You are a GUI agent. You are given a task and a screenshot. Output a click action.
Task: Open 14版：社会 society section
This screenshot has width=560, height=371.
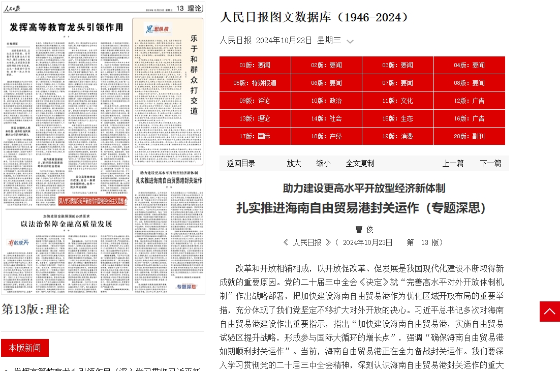tap(326, 118)
